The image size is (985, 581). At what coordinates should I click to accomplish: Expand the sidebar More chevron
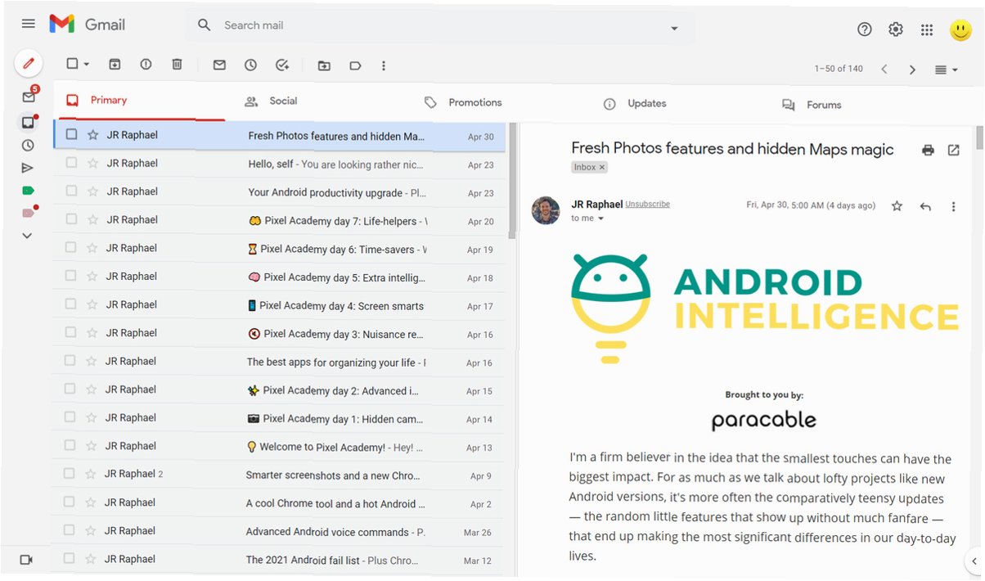click(27, 236)
